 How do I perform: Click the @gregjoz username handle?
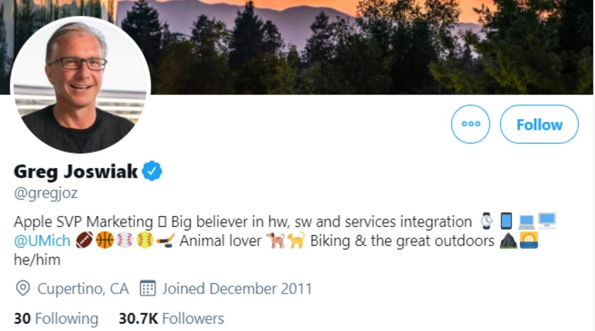[x=46, y=193]
